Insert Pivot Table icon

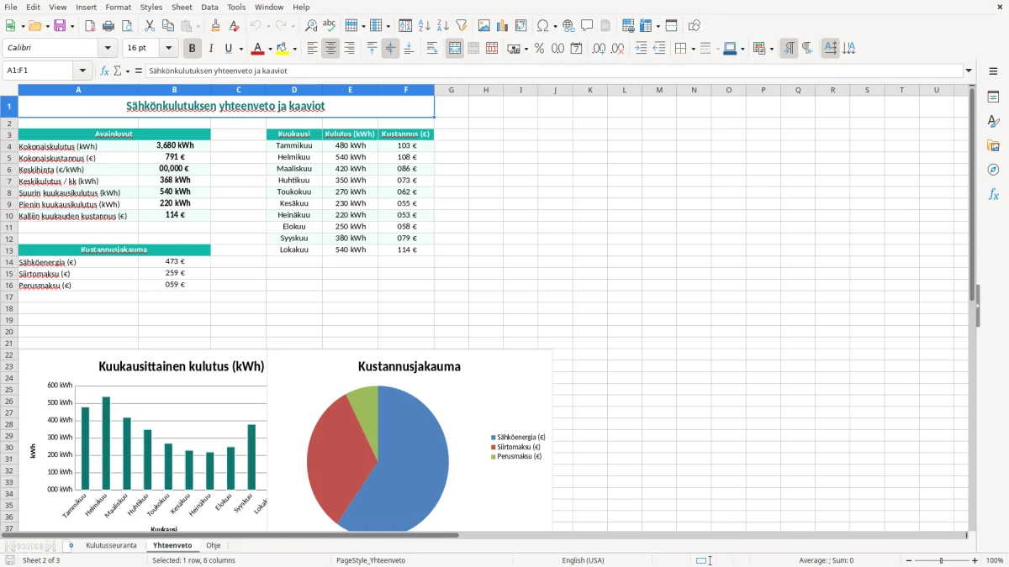tap(521, 26)
